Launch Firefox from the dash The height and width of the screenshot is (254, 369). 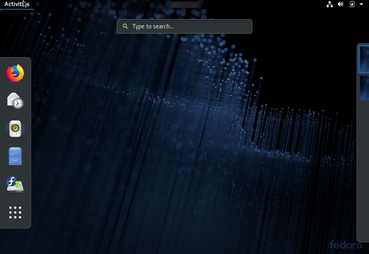[x=15, y=73]
